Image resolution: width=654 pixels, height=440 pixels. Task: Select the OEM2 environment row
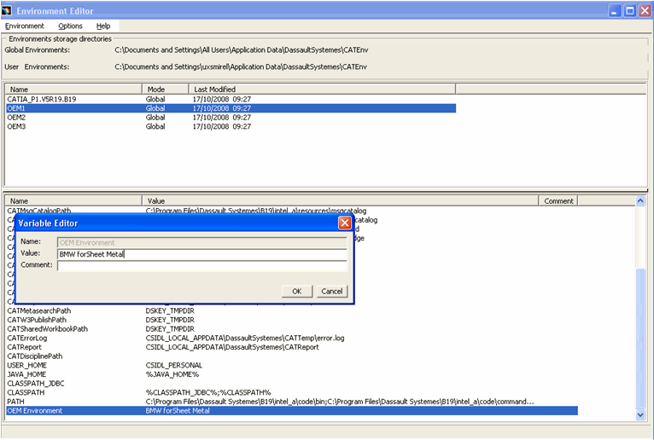click(x=16, y=118)
